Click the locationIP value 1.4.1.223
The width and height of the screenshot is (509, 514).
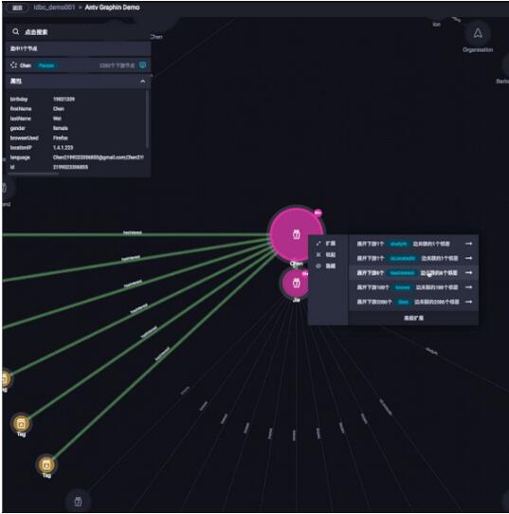tap(63, 148)
